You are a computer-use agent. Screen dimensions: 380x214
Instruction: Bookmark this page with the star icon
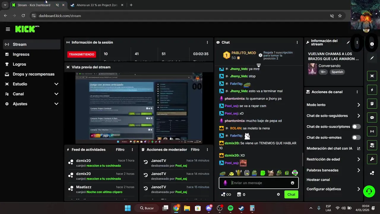340,16
